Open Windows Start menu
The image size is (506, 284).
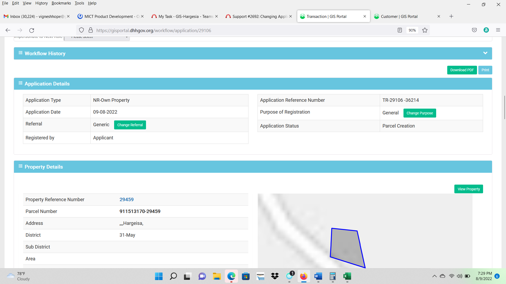click(x=159, y=276)
